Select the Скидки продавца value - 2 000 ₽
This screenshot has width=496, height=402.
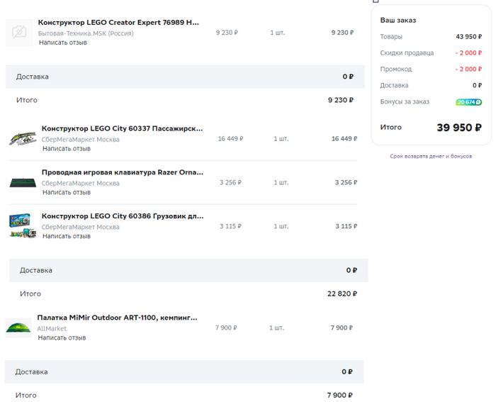coord(468,53)
